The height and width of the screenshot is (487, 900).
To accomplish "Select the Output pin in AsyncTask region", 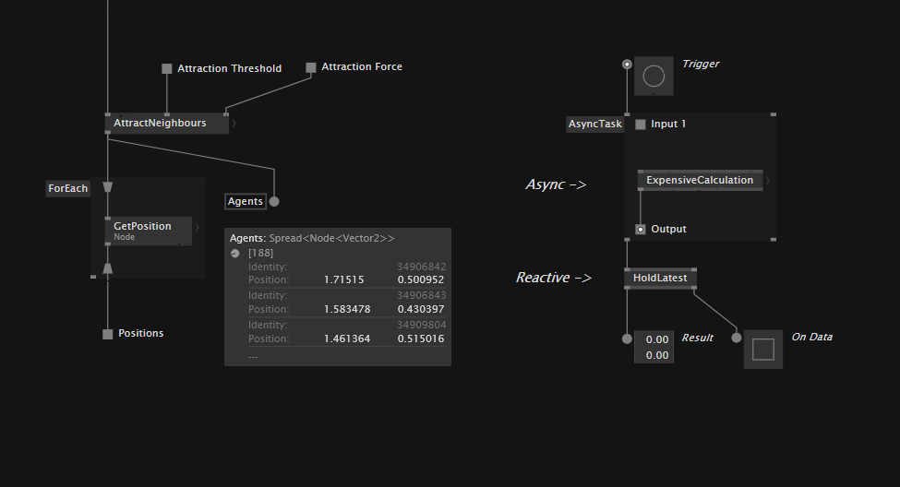I will (x=641, y=230).
